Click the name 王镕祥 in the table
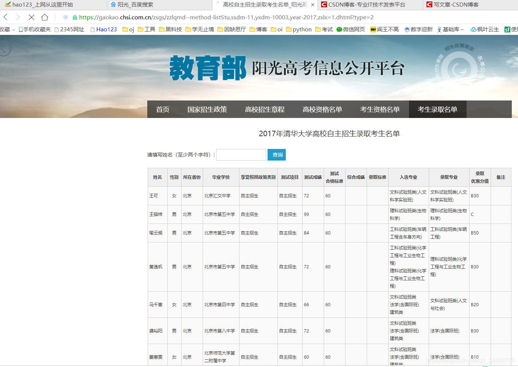 [156, 214]
